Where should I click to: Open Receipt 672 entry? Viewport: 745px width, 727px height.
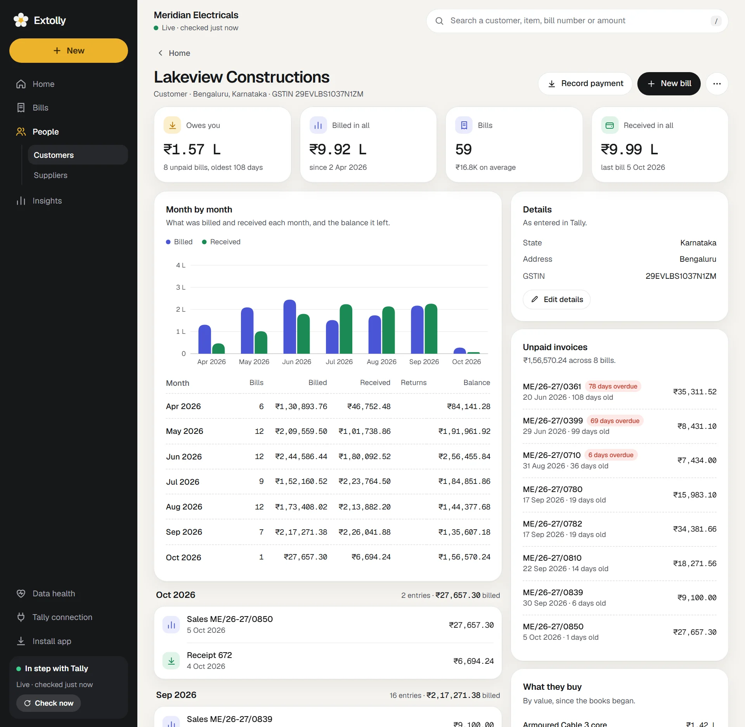[x=328, y=661]
